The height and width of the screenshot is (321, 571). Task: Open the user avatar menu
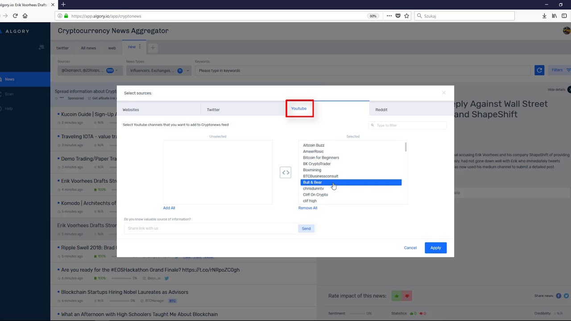coord(567,31)
